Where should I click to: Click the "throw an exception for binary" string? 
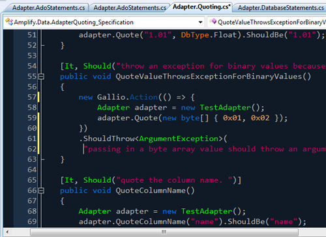[x=221, y=66]
